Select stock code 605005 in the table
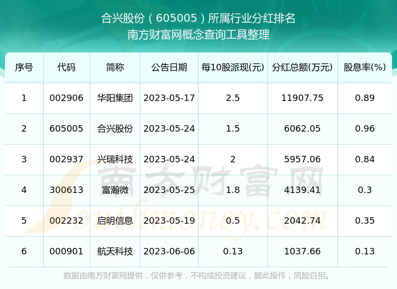Viewport: 397px width, 289px height. coord(66,129)
